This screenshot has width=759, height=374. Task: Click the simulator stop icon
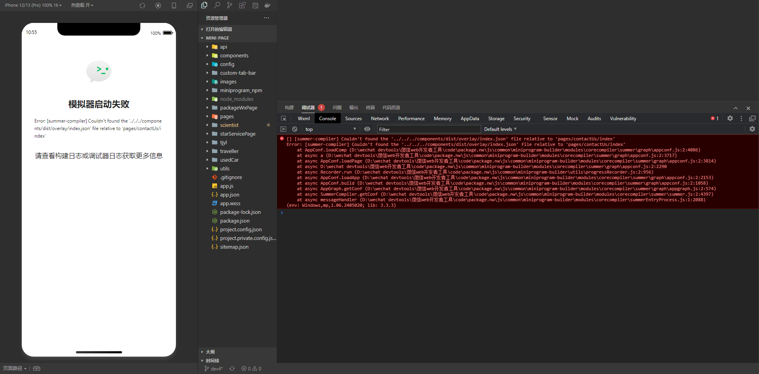point(158,6)
